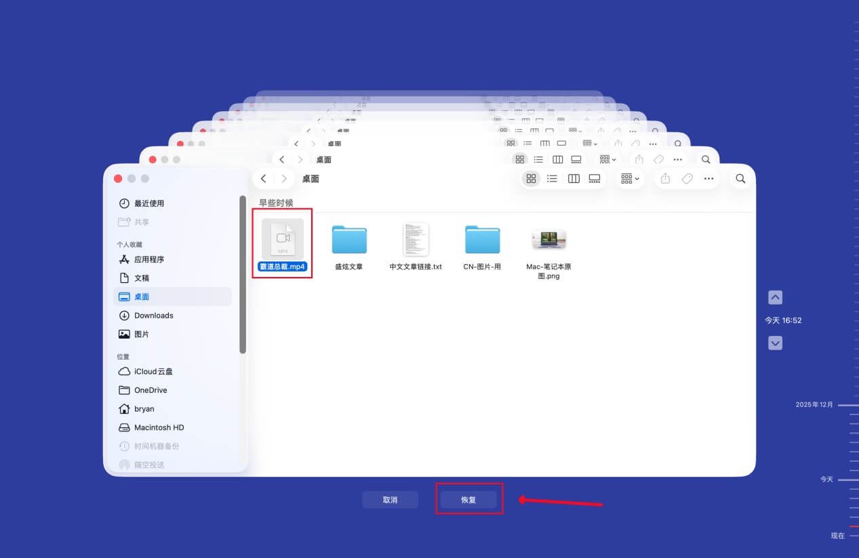Select the 盛炫文章 folder

pyautogui.click(x=349, y=240)
